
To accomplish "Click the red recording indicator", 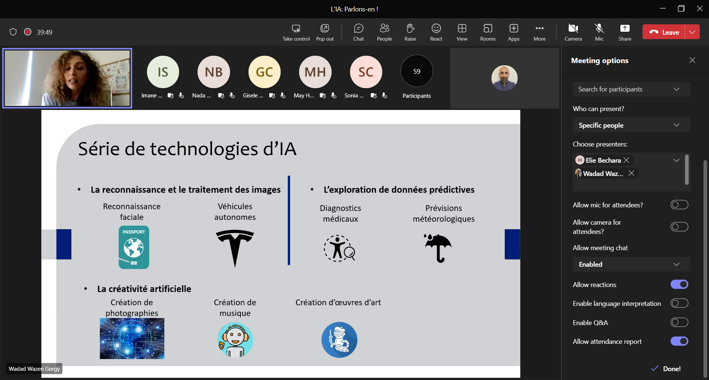I will pyautogui.click(x=28, y=32).
